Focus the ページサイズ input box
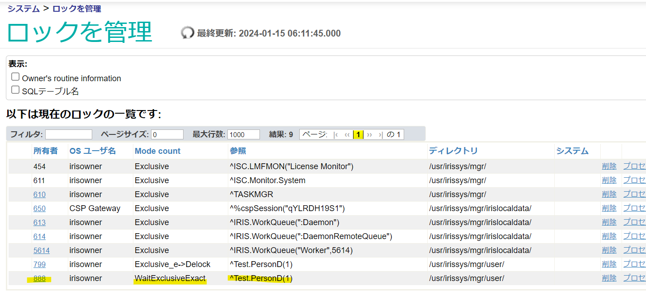Viewport: 646px width, 295px height. [167, 134]
